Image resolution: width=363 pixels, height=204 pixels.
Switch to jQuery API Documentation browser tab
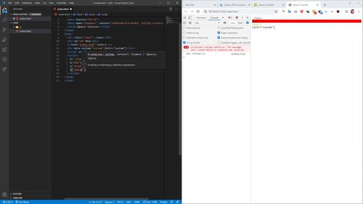[x=234, y=5]
